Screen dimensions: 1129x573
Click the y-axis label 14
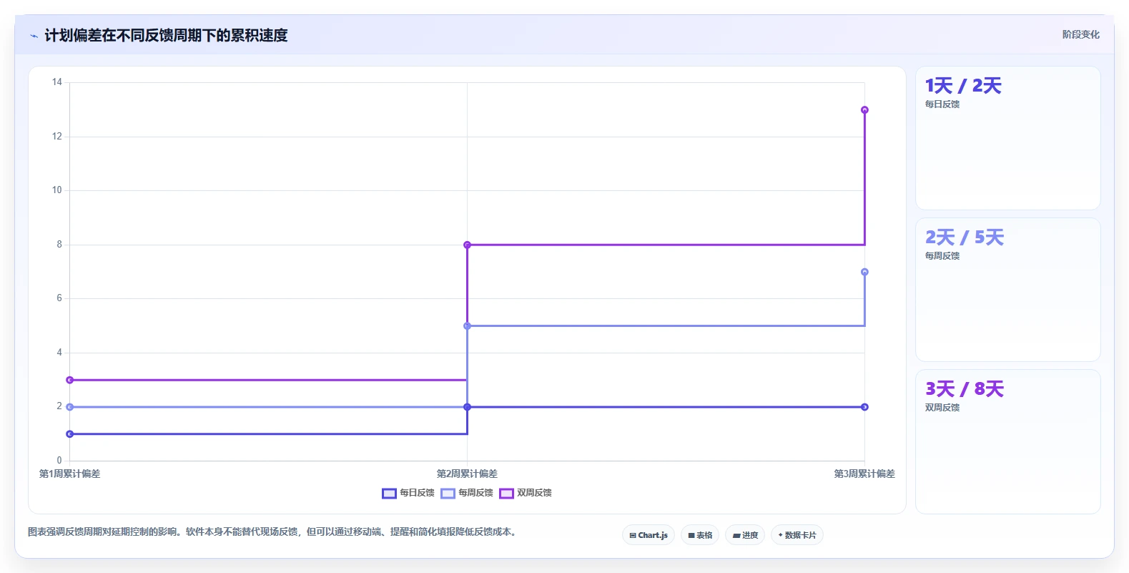tap(57, 82)
